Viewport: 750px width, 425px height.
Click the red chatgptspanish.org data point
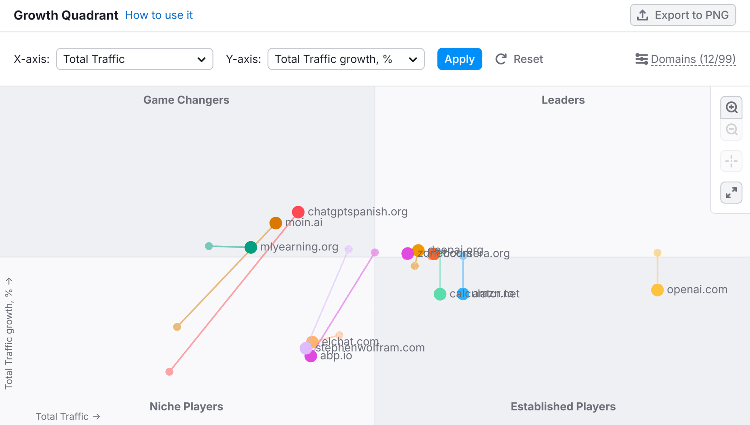pos(298,212)
